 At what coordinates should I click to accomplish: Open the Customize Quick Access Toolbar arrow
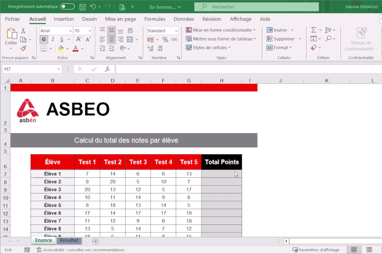pos(133,7)
